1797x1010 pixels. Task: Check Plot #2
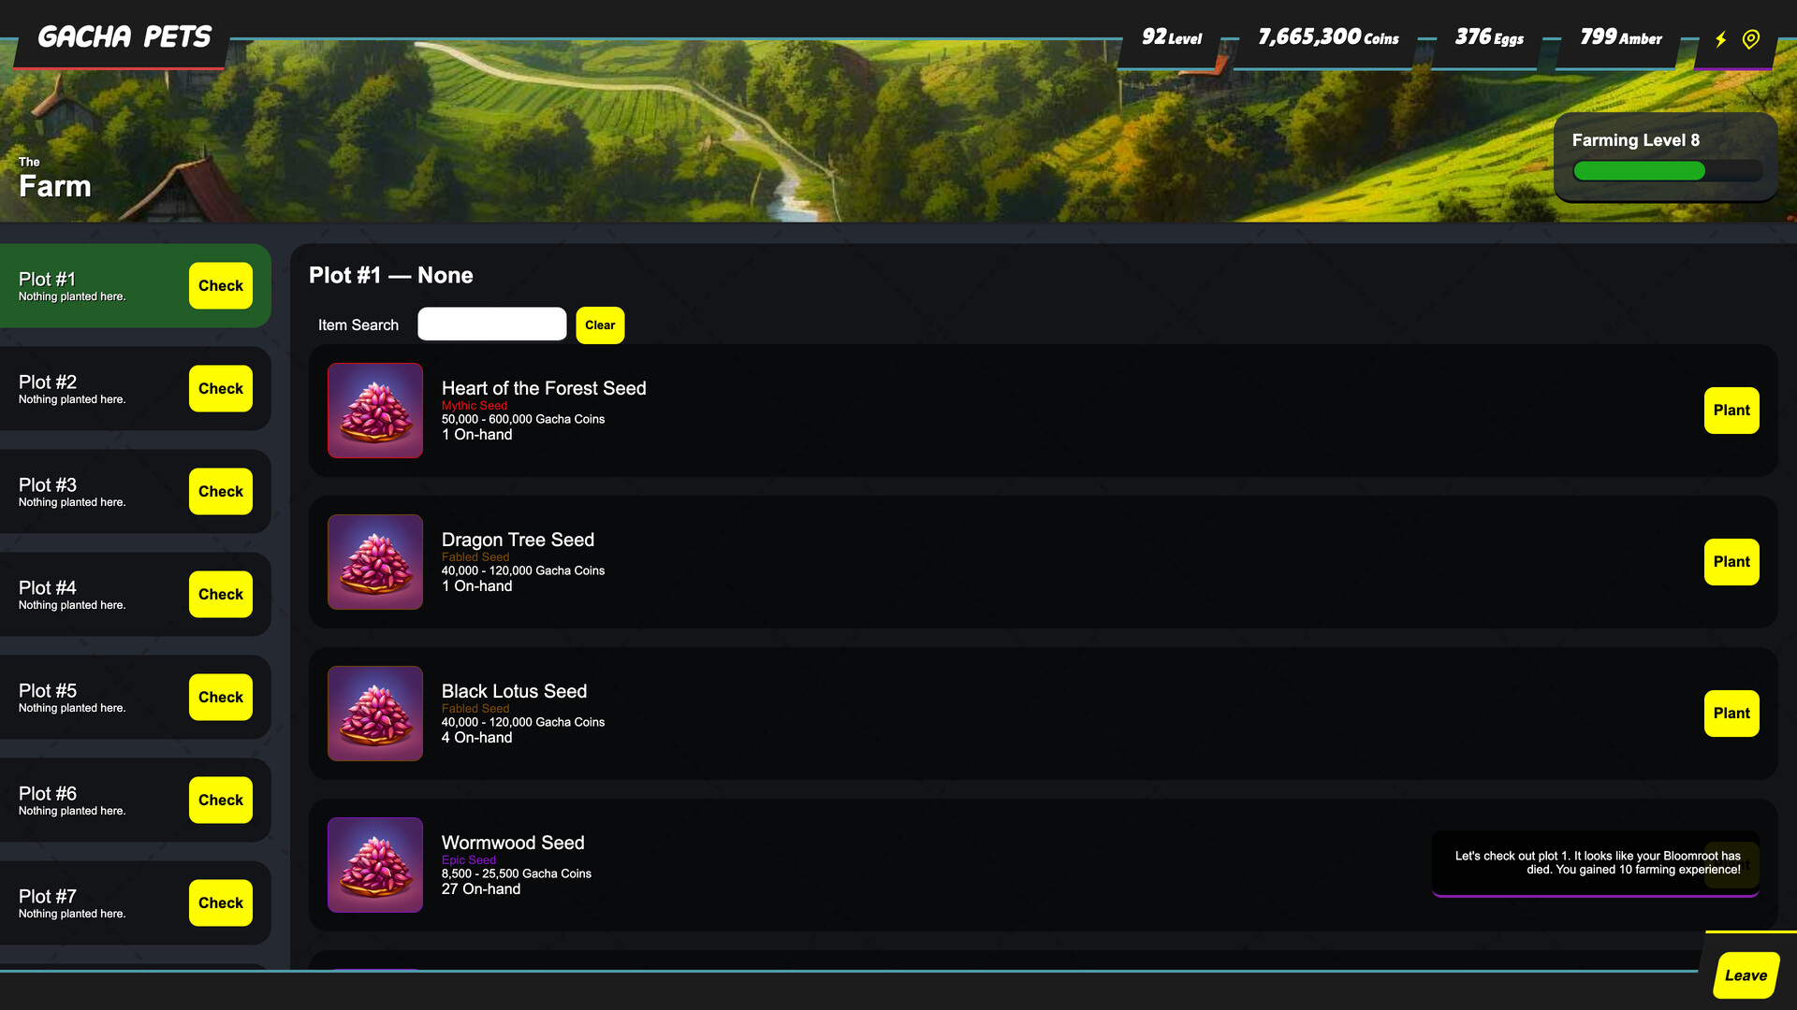tap(220, 389)
